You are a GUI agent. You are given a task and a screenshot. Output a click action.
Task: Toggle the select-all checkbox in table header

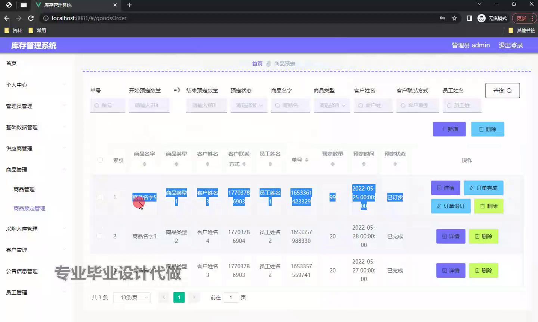coord(100,160)
